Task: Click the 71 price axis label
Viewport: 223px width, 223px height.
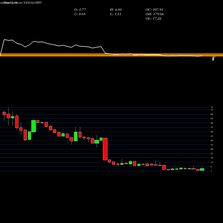Action: pyautogui.click(x=212, y=110)
